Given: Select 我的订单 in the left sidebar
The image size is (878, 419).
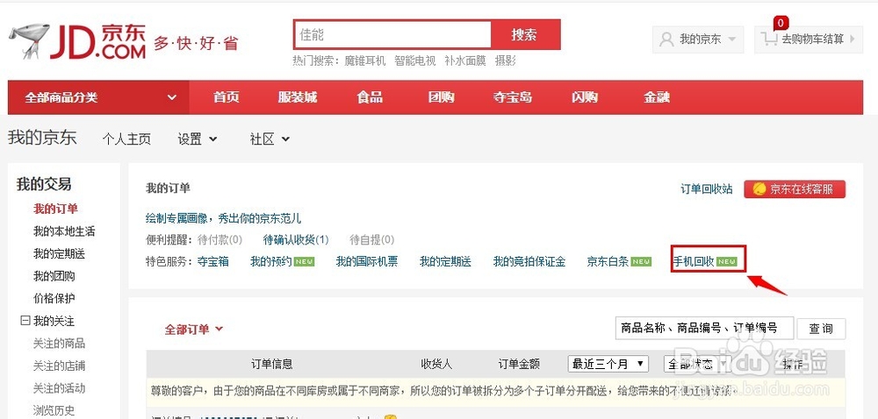Looking at the screenshot, I should [55, 209].
